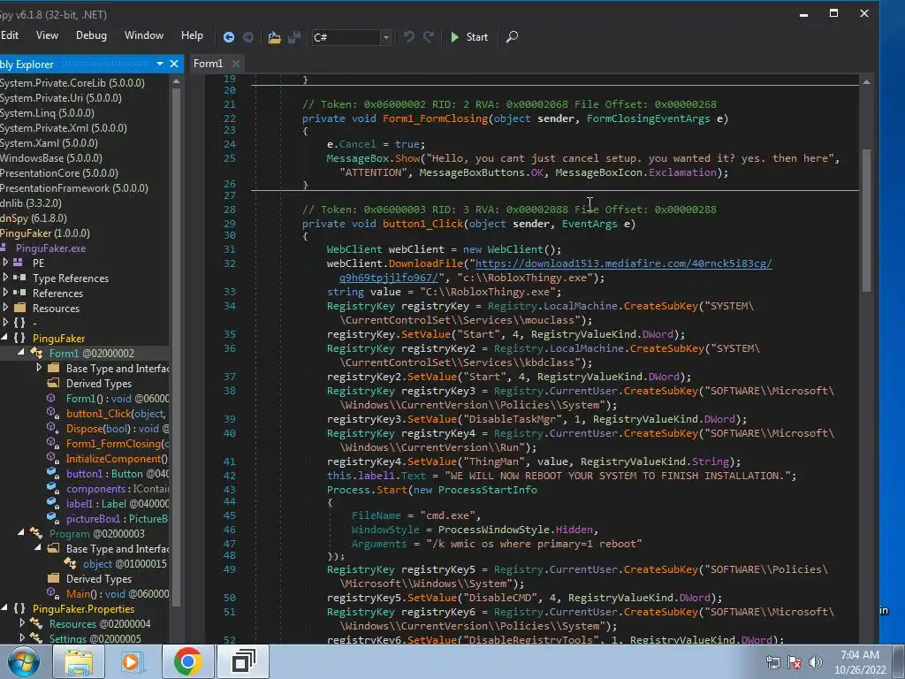Collapse the Program @02000003 class node
The image size is (905, 679).
[x=21, y=533]
